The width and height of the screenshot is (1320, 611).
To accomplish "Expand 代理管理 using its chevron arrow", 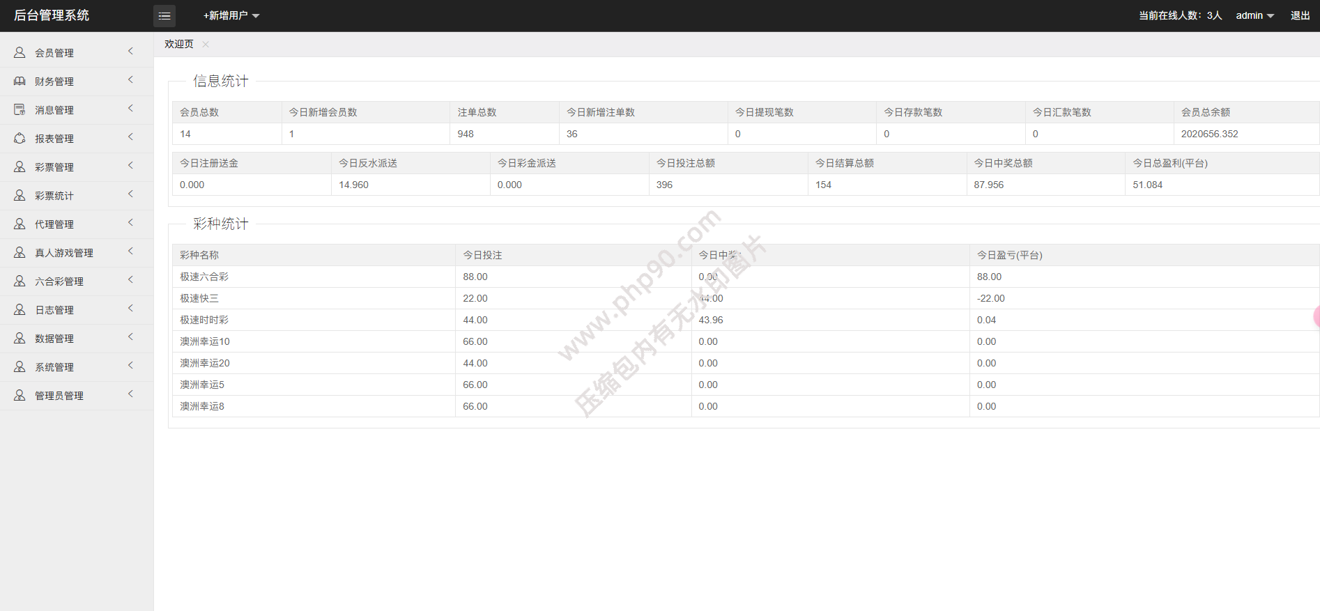I will (130, 223).
